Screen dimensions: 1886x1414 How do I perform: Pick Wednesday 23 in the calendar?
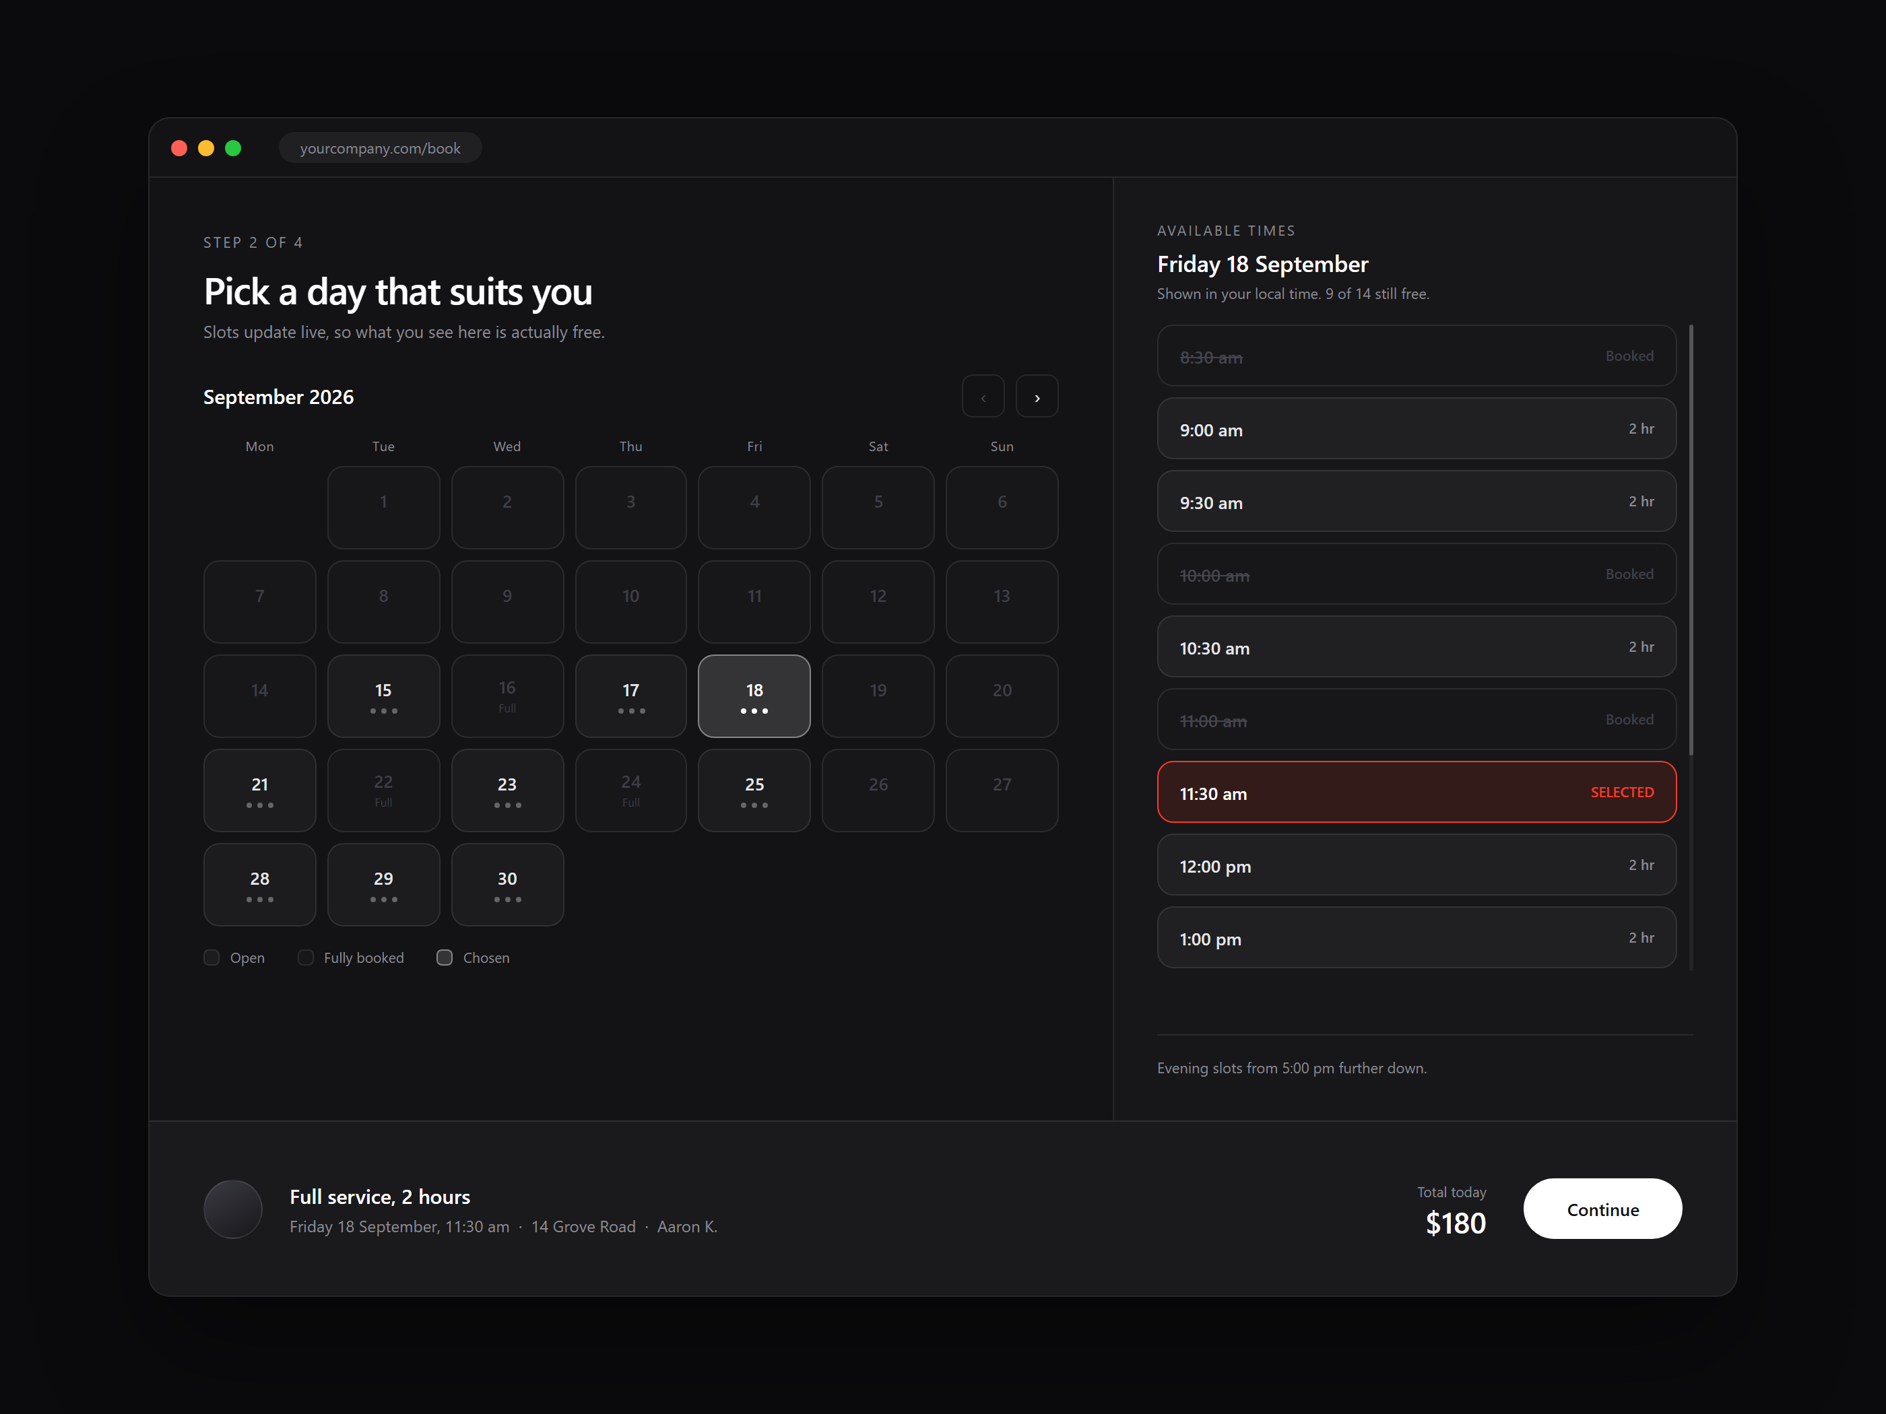coord(507,790)
